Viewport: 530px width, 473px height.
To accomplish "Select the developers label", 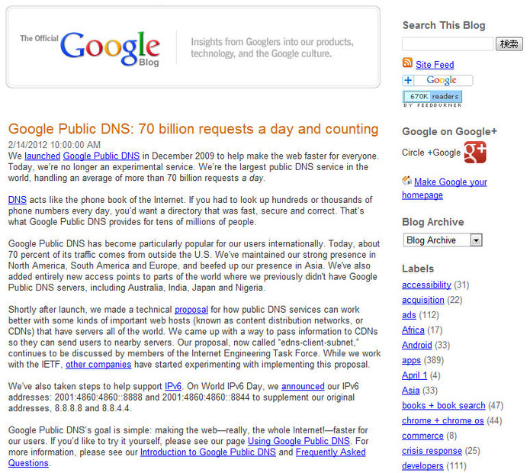I will pos(422,466).
